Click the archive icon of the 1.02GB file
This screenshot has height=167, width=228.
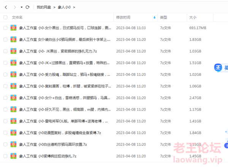click(13, 75)
